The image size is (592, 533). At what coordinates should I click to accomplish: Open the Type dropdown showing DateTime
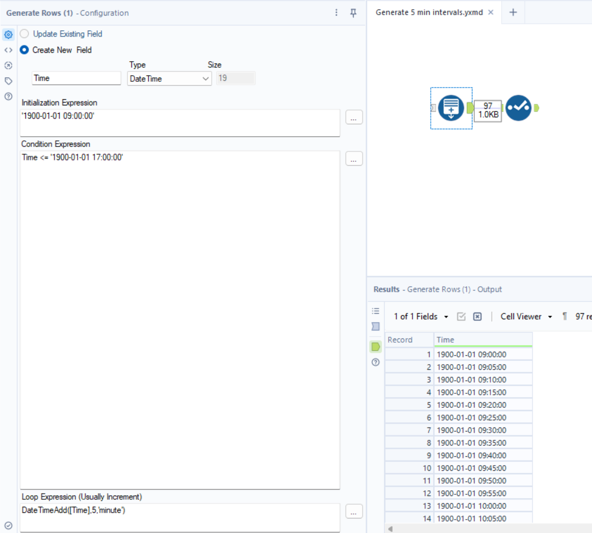pyautogui.click(x=169, y=78)
